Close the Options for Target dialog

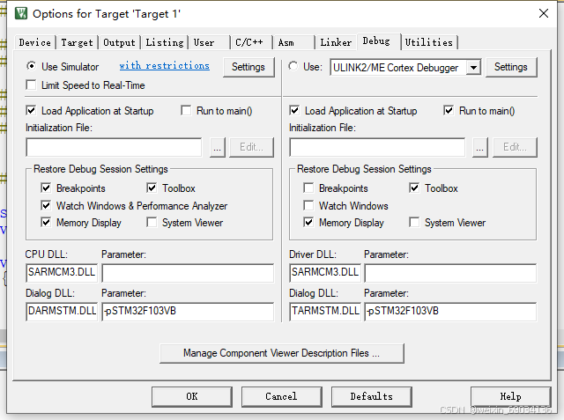[544, 14]
